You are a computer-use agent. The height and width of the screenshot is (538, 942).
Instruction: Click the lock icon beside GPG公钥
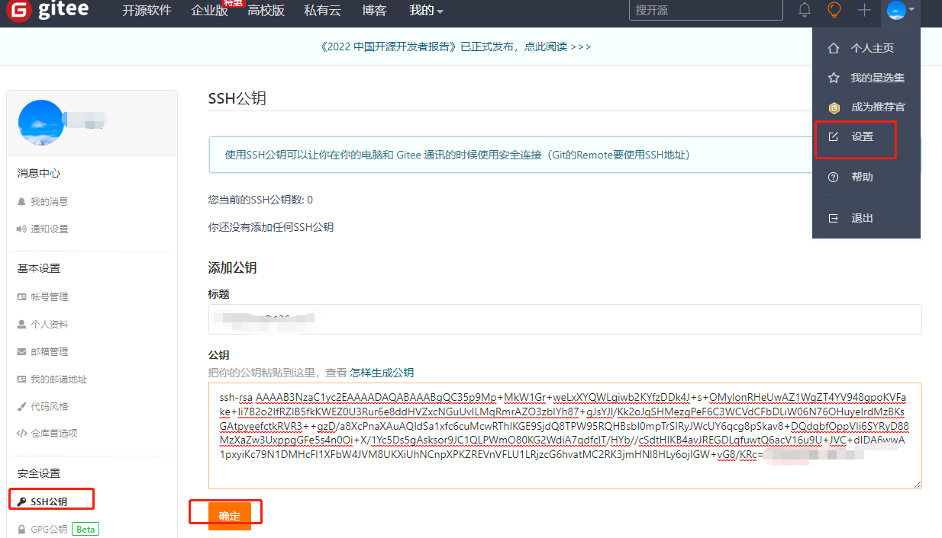pos(21,529)
